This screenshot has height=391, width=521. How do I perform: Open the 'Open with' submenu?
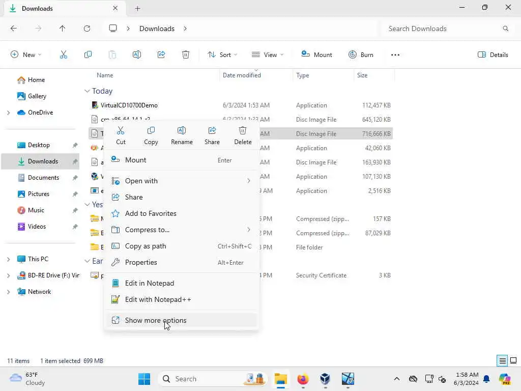point(181,181)
